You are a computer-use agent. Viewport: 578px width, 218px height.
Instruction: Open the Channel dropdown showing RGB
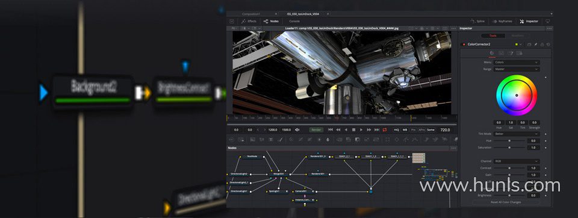pyautogui.click(x=517, y=161)
